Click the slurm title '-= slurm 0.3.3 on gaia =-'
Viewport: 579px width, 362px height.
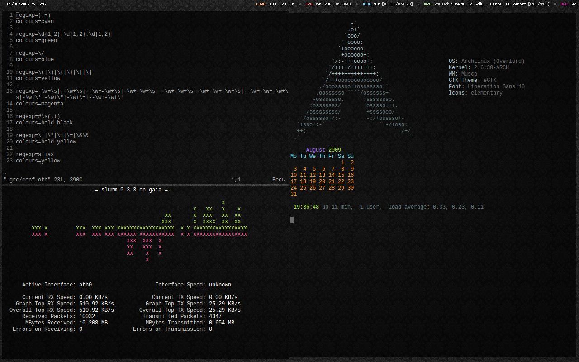point(131,190)
